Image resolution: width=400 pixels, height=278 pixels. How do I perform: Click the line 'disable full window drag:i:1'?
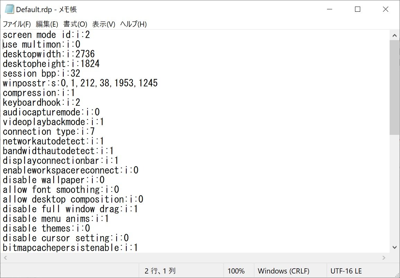point(70,209)
